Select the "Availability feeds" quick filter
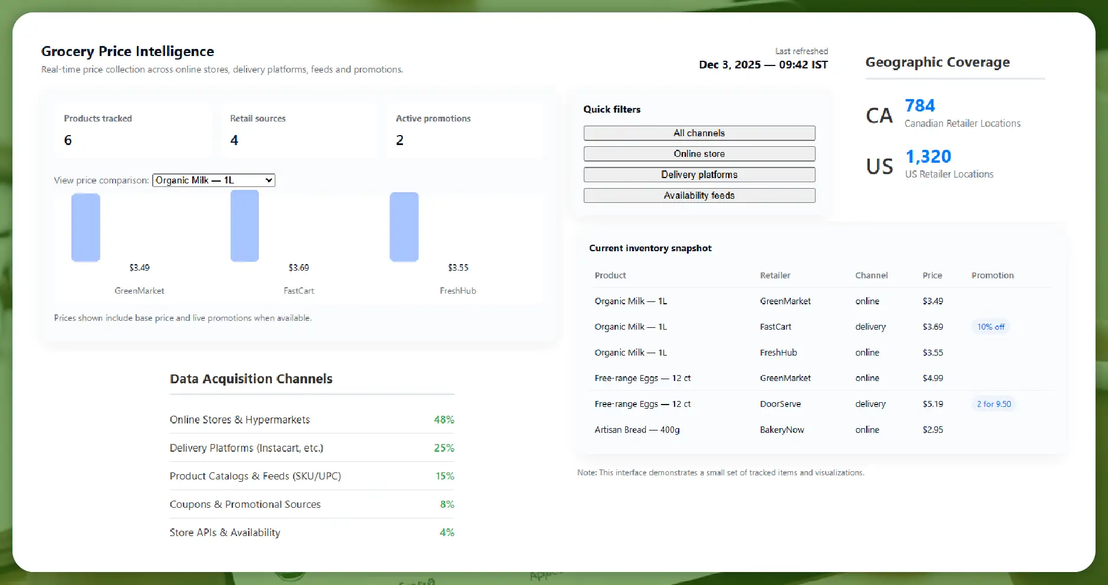 tap(699, 195)
